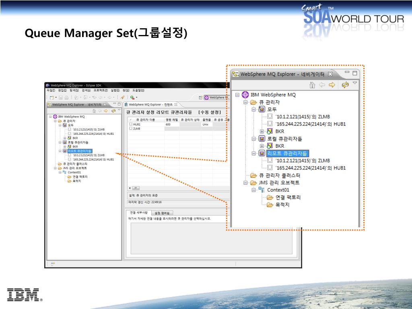Screen dimensions: 412x309
Task: Click the ZLMB icon under 모두 in the enlarged navigator
Action: [270, 116]
